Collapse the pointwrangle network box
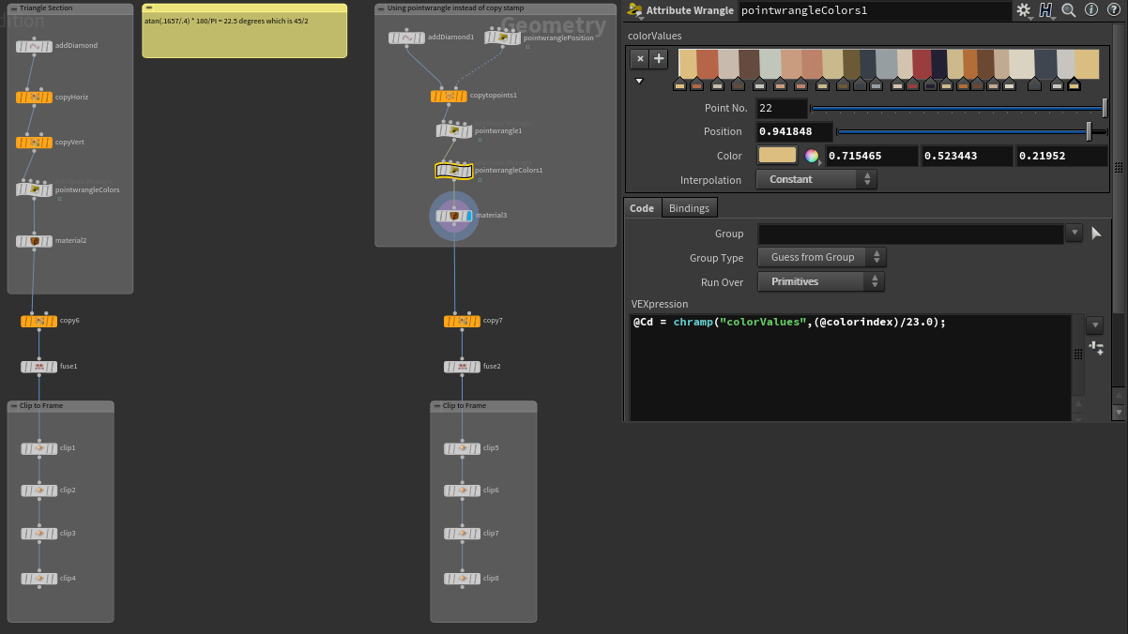The height and width of the screenshot is (634, 1128). pyautogui.click(x=381, y=8)
